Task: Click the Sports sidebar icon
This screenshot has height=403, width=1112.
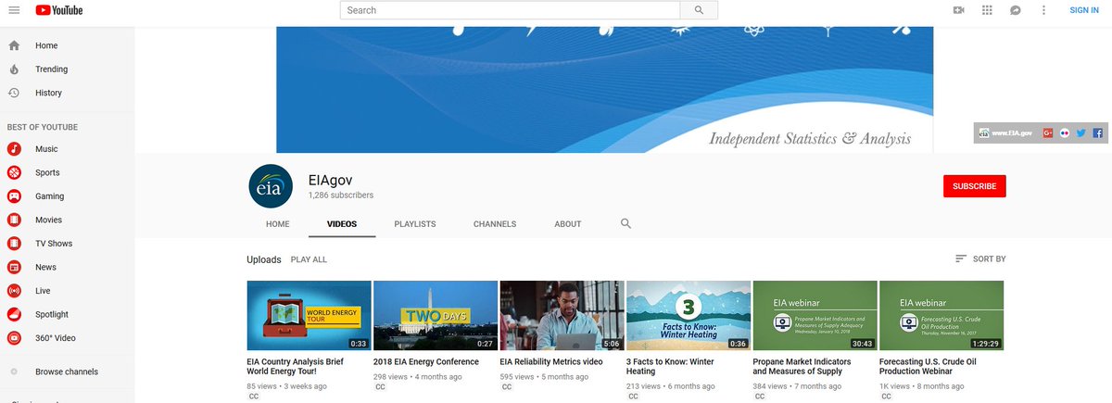Action: tap(14, 172)
